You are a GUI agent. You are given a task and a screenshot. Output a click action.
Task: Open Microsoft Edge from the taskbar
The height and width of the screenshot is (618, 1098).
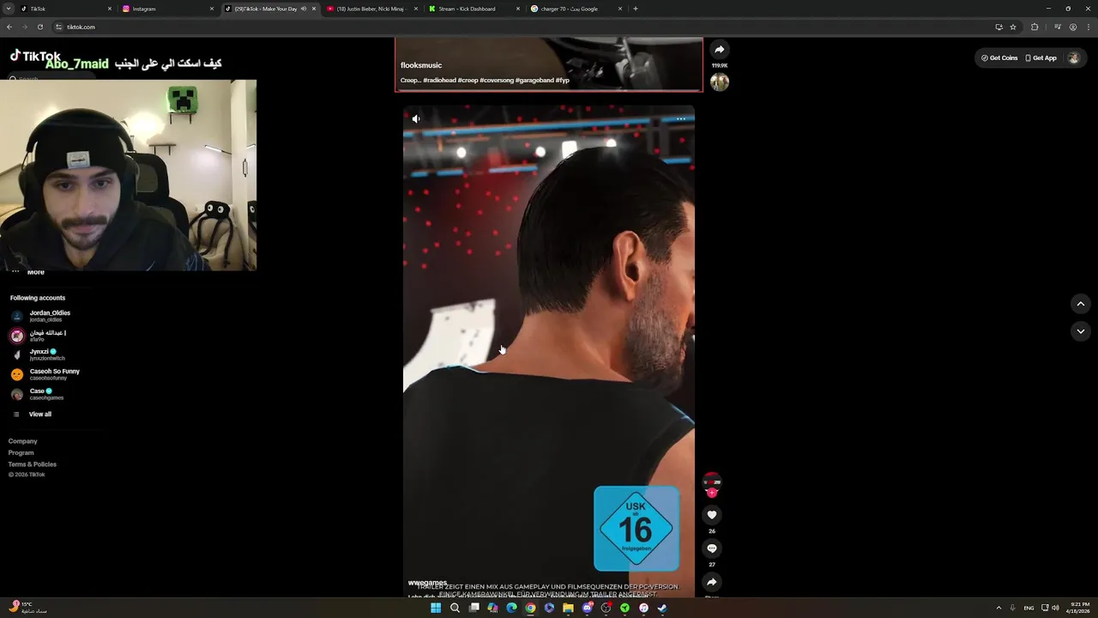511,608
